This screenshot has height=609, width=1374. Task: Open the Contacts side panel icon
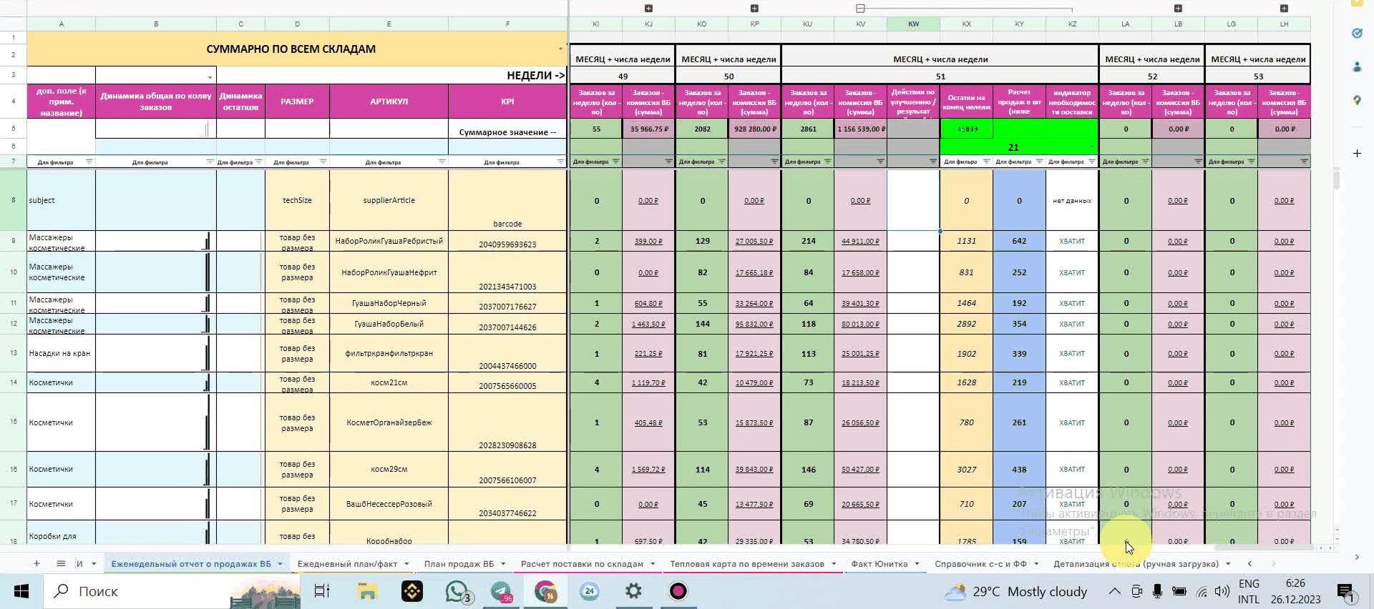tap(1357, 66)
